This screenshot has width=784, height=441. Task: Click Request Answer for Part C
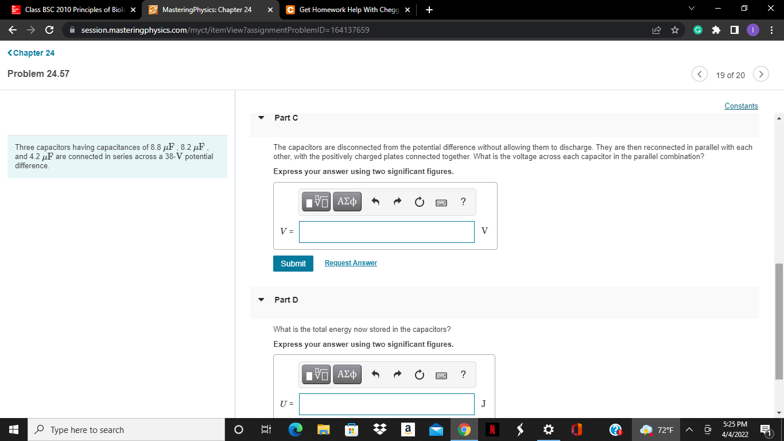click(350, 263)
